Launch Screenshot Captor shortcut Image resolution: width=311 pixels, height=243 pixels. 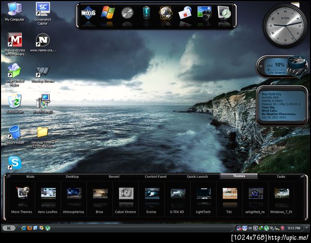43,14
